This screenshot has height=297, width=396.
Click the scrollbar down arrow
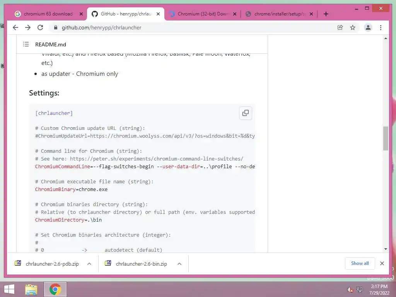pos(386,249)
